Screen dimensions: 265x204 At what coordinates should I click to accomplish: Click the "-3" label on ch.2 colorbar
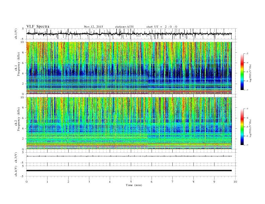point(247,109)
